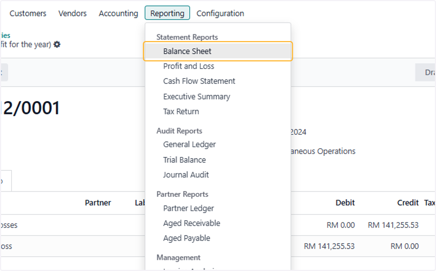The image size is (436, 271).
Task: Open Executive Summary report
Action: [197, 97]
